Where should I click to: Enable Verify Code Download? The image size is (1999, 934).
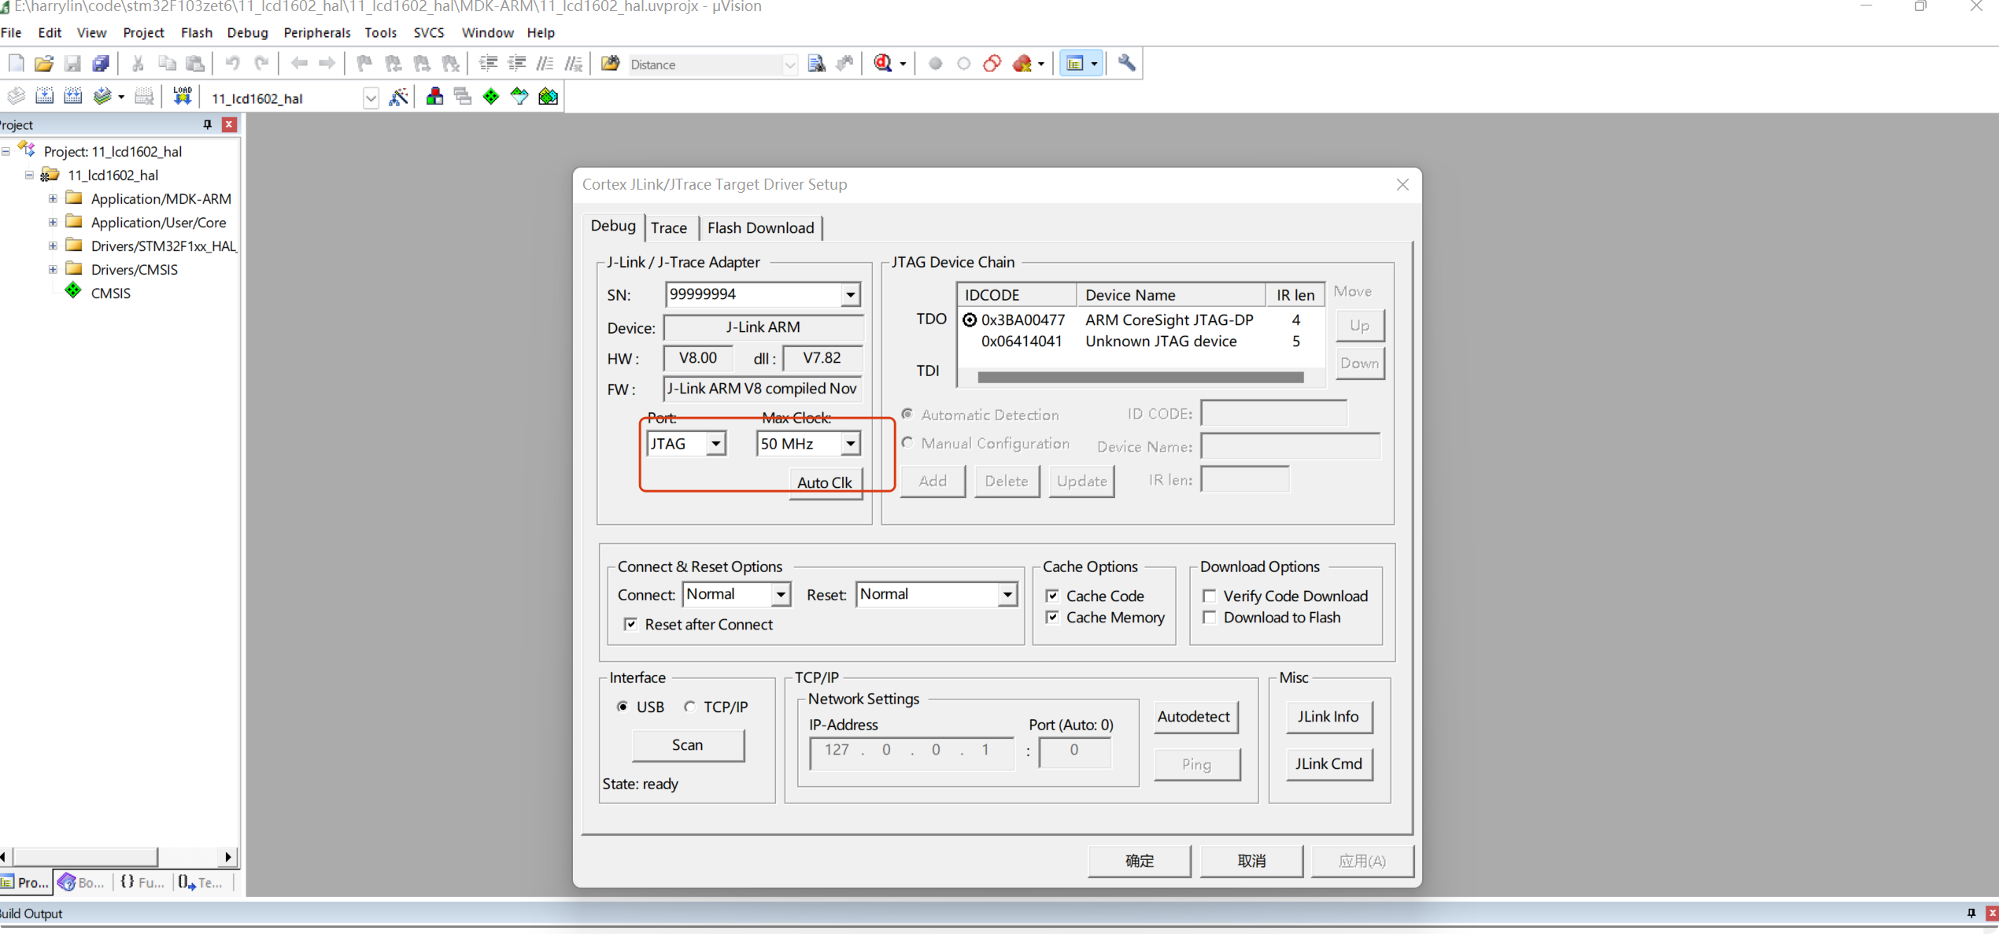click(1210, 596)
